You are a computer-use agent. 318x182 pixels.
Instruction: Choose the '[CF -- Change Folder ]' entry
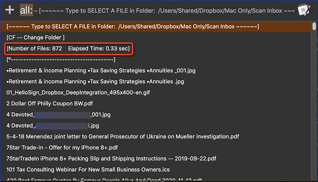point(155,37)
